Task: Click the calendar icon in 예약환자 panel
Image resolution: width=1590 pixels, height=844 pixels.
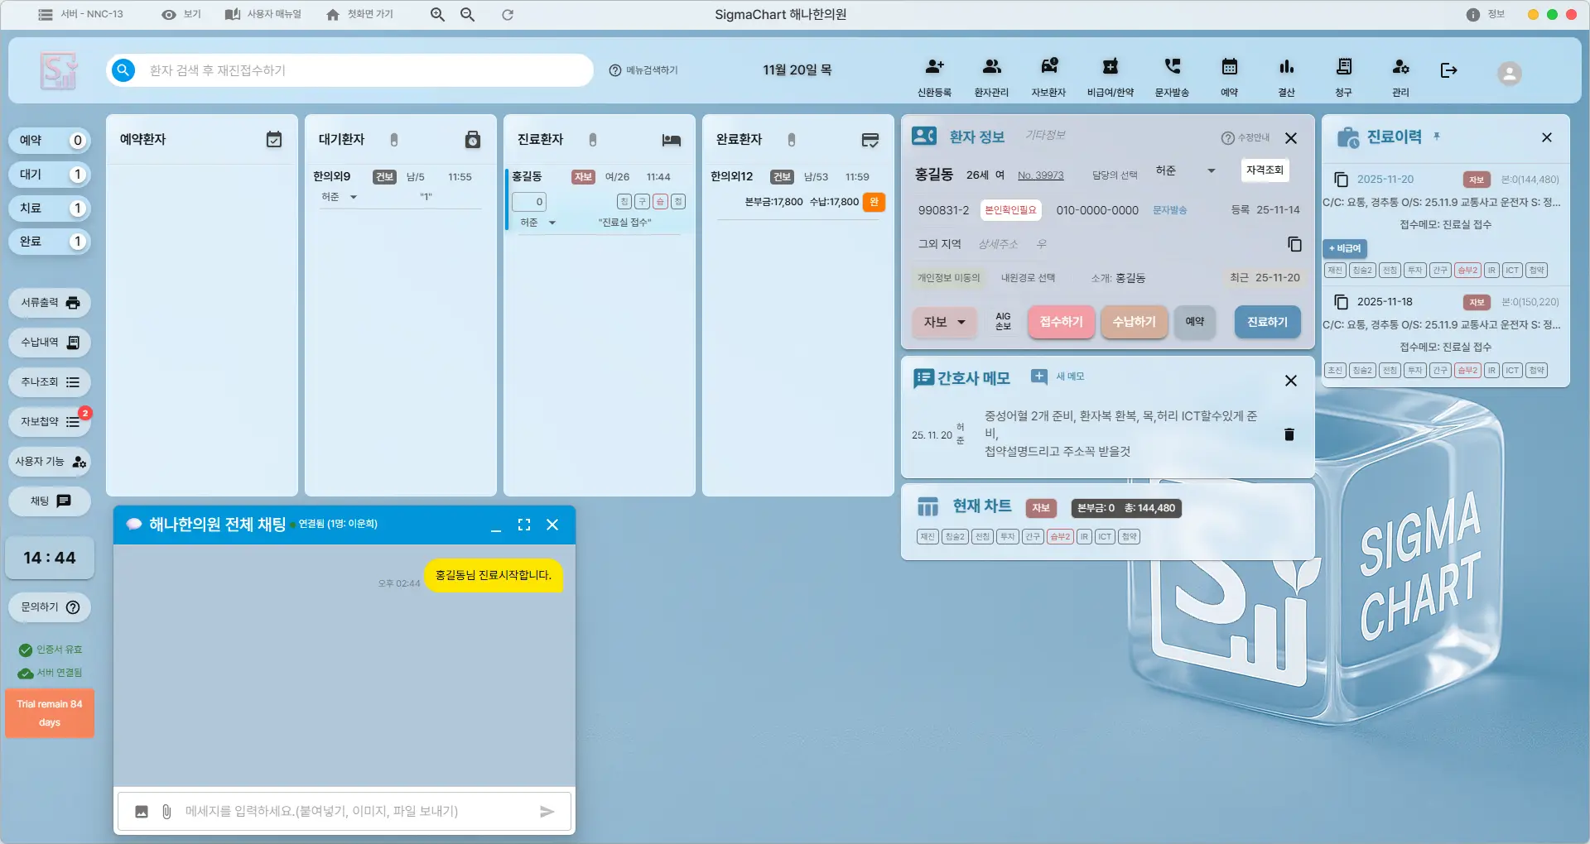Action: [x=274, y=140]
